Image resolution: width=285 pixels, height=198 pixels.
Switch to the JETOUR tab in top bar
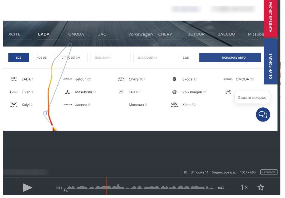click(x=196, y=34)
